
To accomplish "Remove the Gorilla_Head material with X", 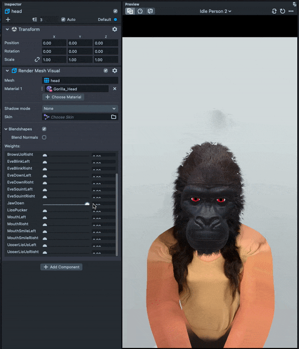I will [115, 89].
